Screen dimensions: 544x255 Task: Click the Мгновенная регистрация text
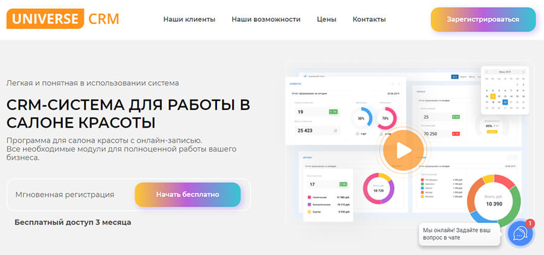(x=65, y=195)
